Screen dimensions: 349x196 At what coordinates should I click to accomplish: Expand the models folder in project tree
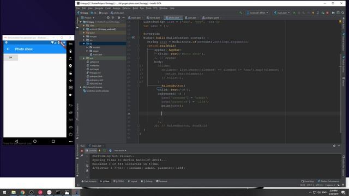point(87,47)
